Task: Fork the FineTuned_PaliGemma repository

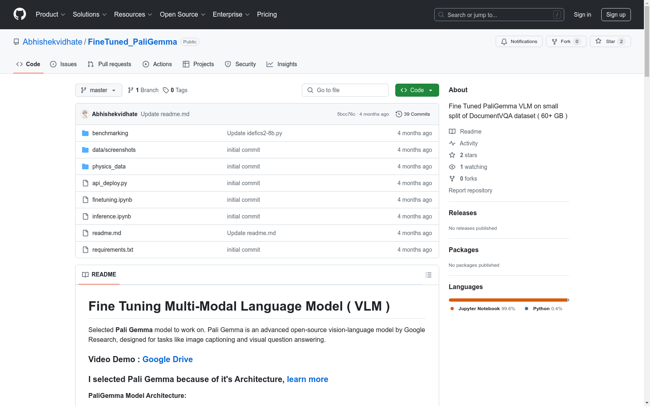Action: pos(566,41)
